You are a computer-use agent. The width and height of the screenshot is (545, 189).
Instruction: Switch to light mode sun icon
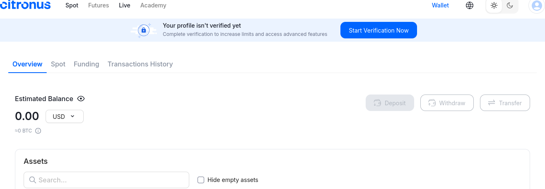point(494,6)
